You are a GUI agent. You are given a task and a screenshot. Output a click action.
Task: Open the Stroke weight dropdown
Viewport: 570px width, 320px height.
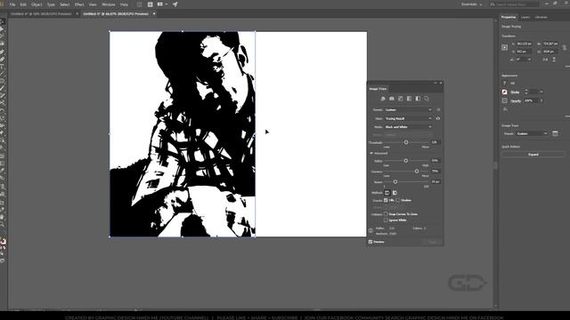[541, 92]
